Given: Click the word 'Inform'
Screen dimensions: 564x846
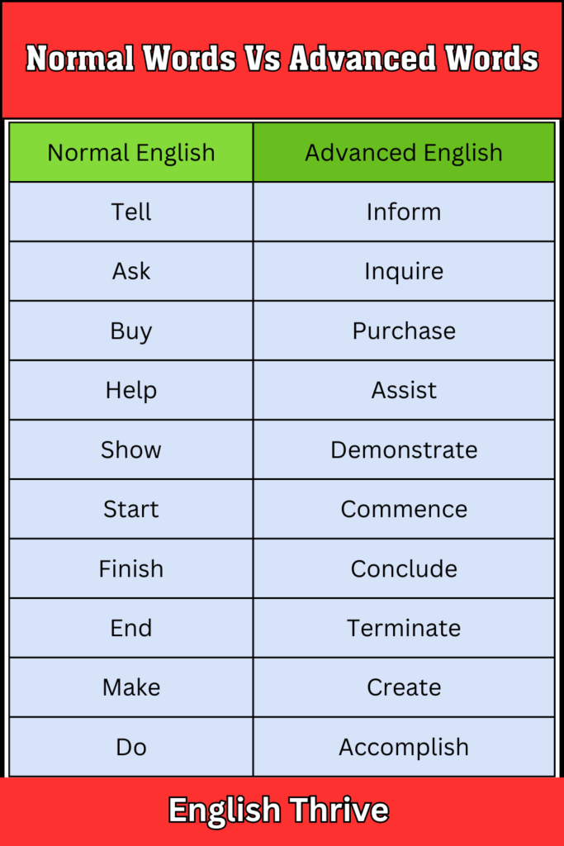Looking at the screenshot, I should (x=404, y=212).
